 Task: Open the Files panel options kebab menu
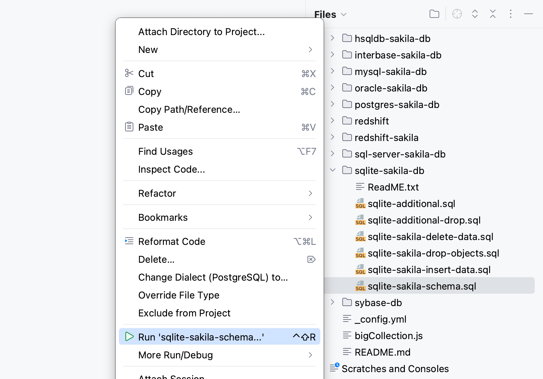click(x=511, y=14)
